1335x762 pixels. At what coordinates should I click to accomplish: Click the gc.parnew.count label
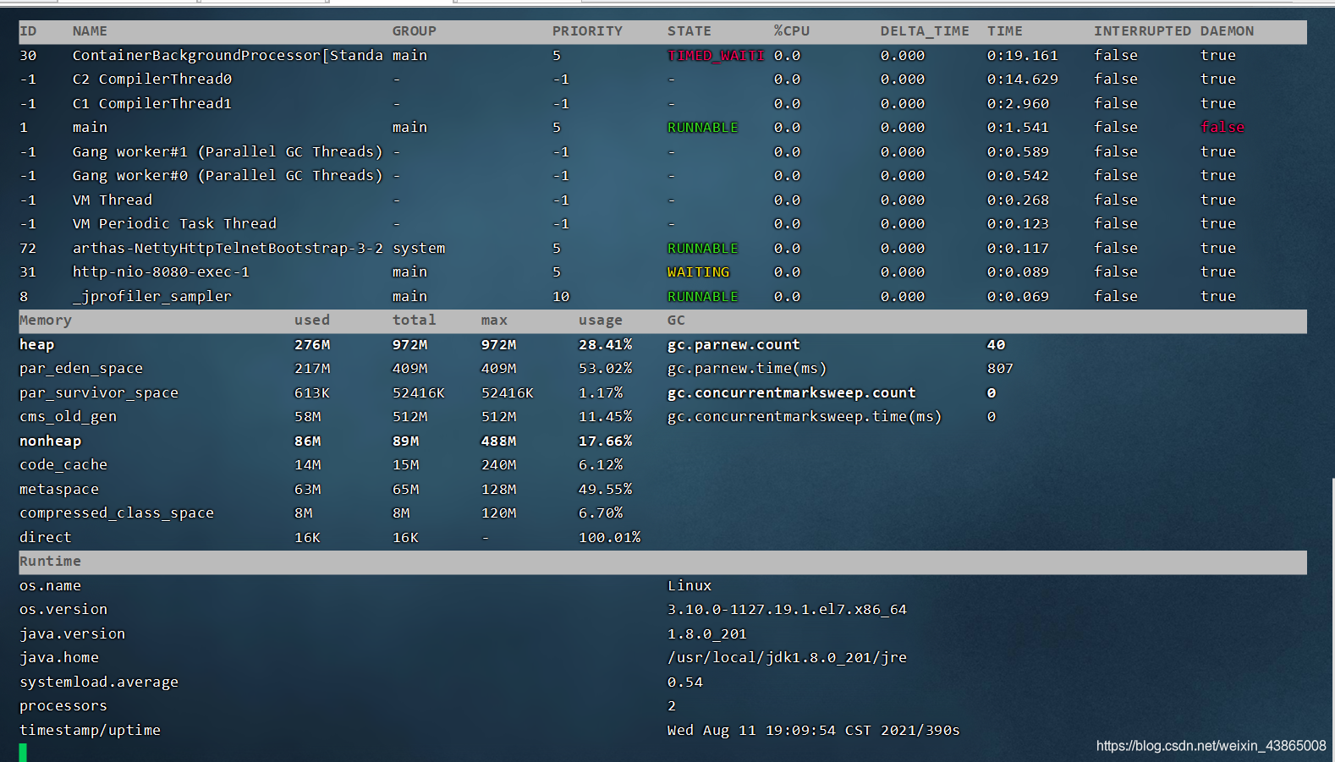point(733,344)
